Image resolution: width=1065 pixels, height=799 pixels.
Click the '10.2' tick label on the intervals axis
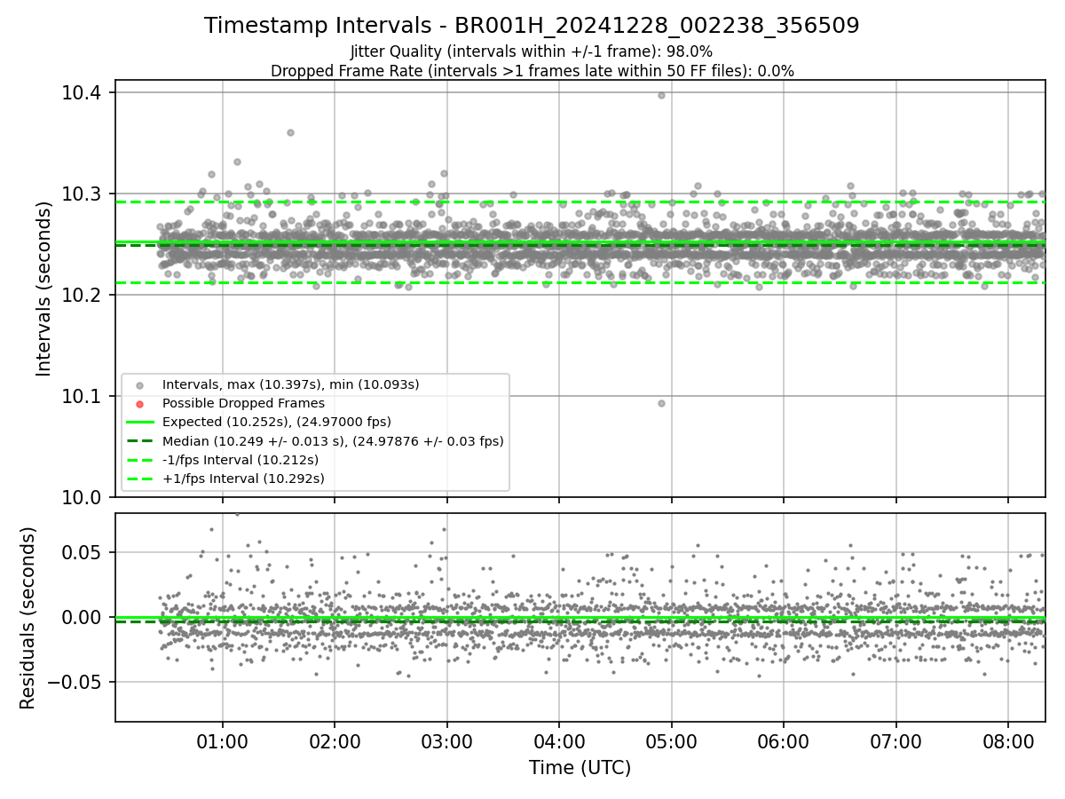[x=83, y=295]
